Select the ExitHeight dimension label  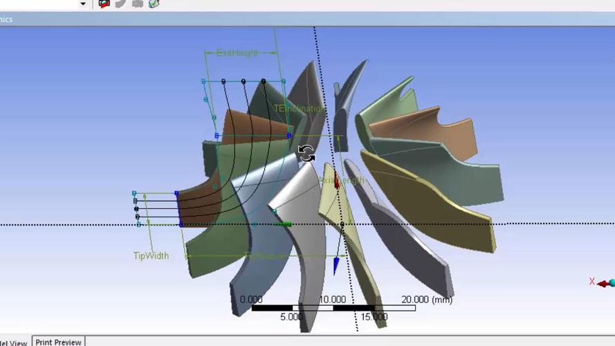point(237,53)
